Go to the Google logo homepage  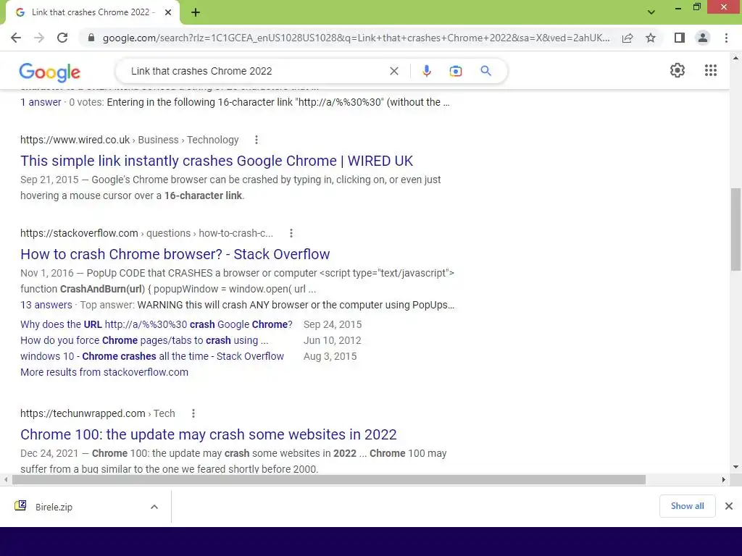tap(50, 72)
